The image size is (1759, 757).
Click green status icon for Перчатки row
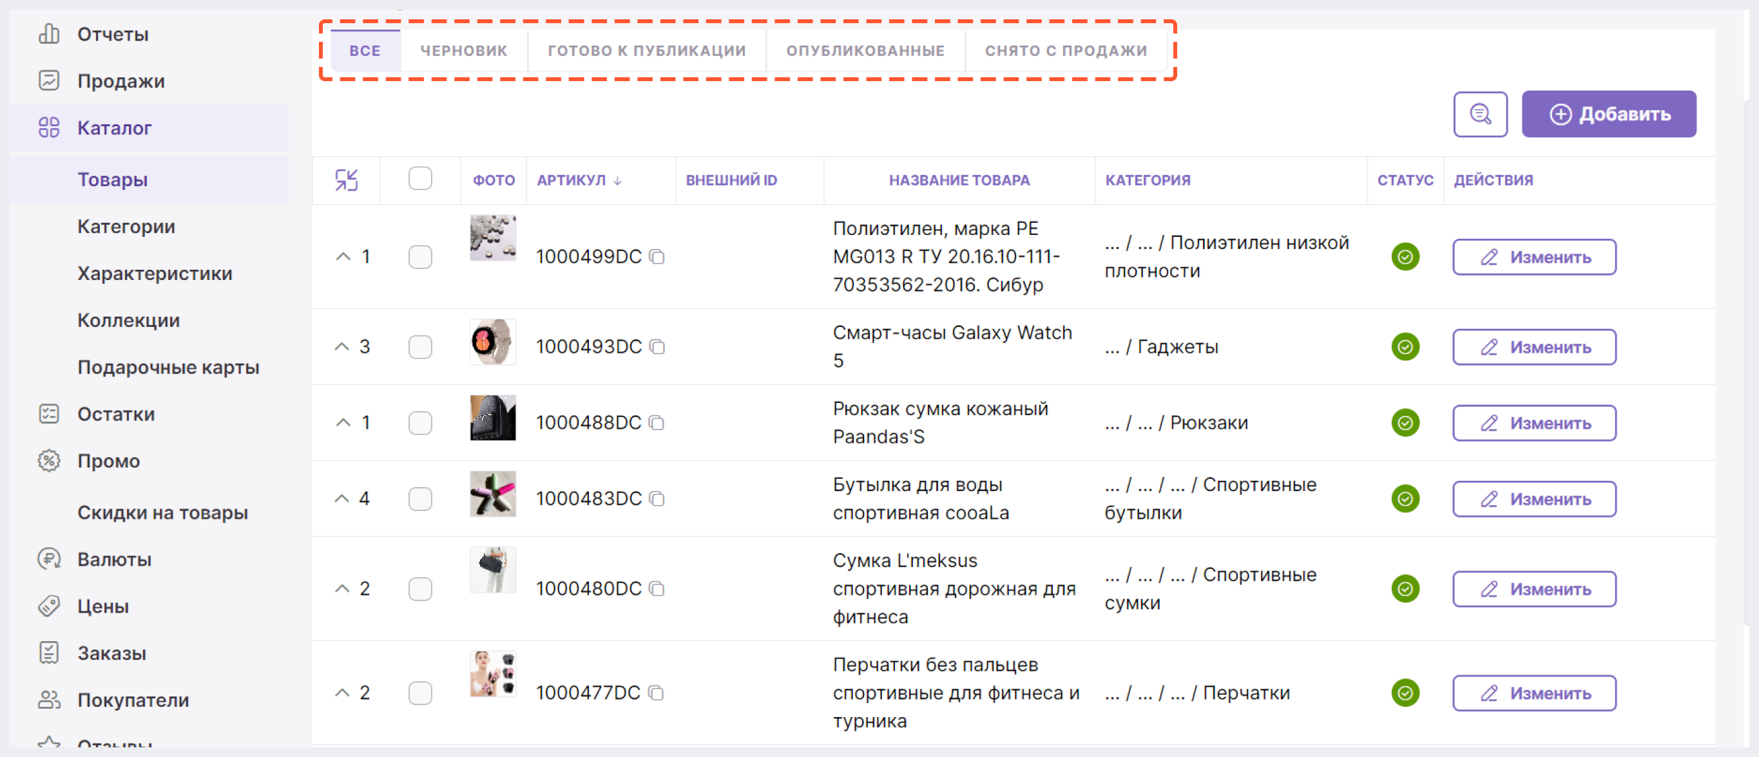(1405, 693)
